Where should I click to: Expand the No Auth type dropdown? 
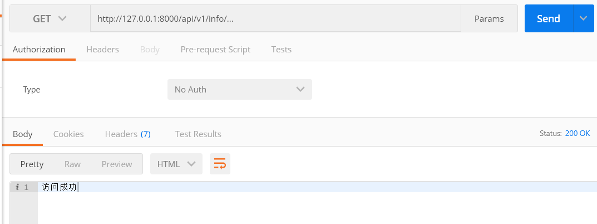coord(239,89)
